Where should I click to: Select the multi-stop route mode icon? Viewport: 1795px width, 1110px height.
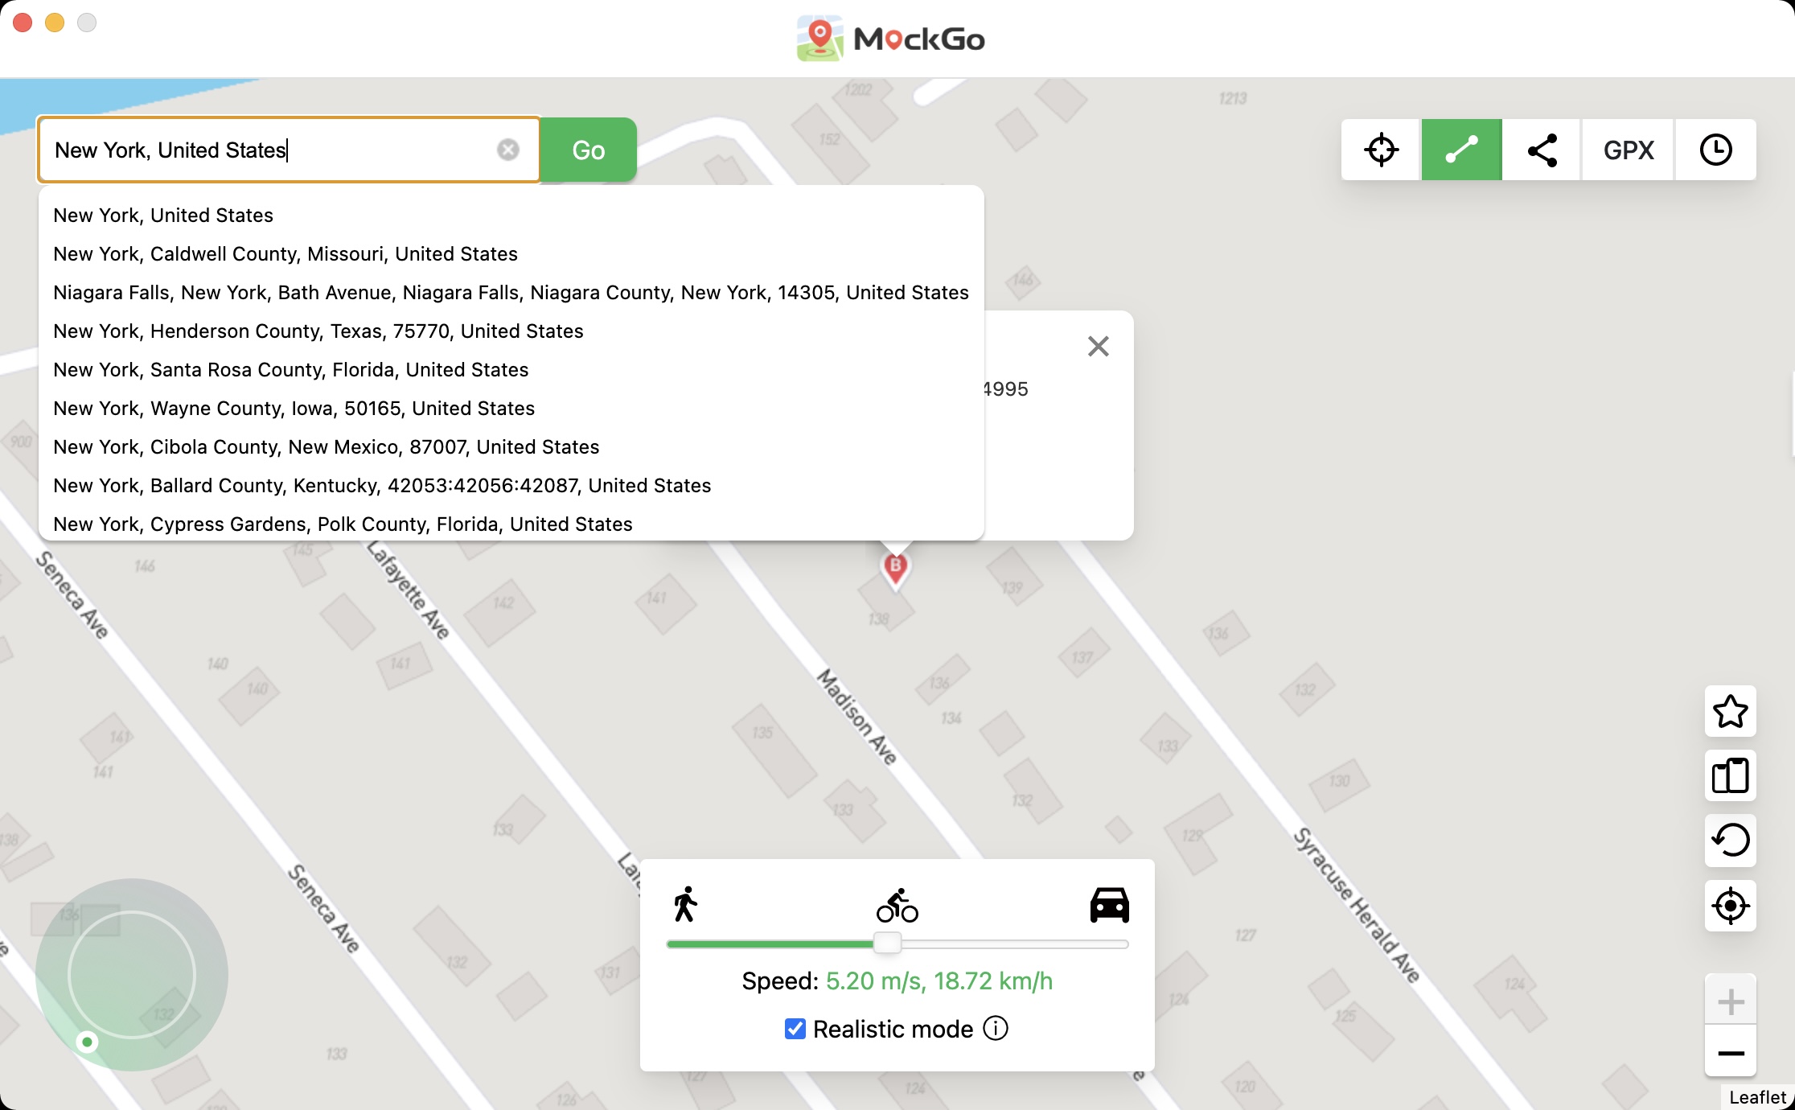(1542, 150)
